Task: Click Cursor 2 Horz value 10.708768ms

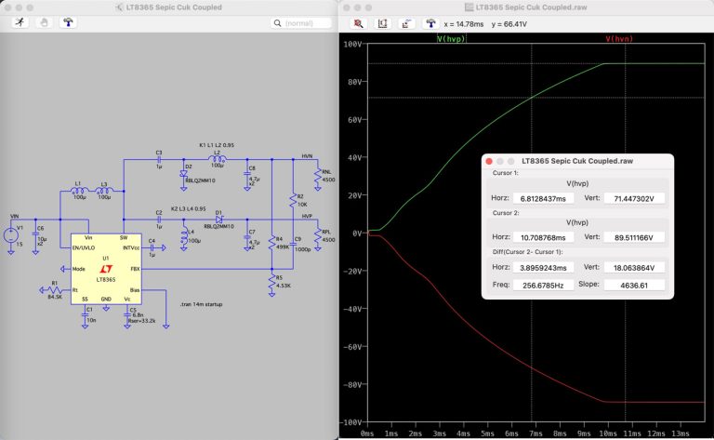Action: click(x=543, y=237)
